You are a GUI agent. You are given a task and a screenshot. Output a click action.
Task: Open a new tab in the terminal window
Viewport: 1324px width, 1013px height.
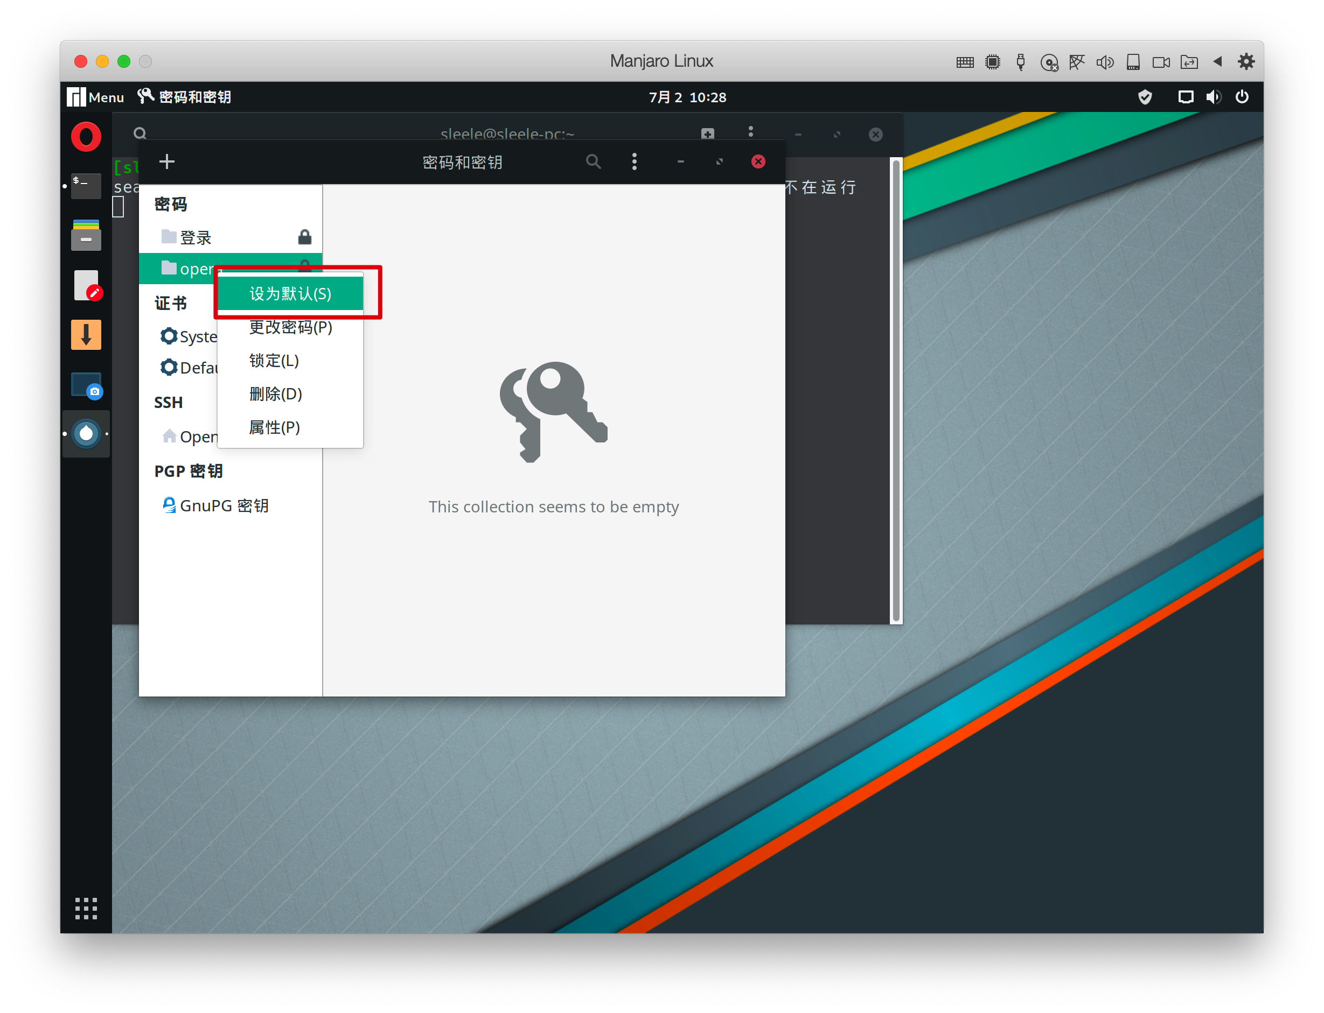(708, 133)
